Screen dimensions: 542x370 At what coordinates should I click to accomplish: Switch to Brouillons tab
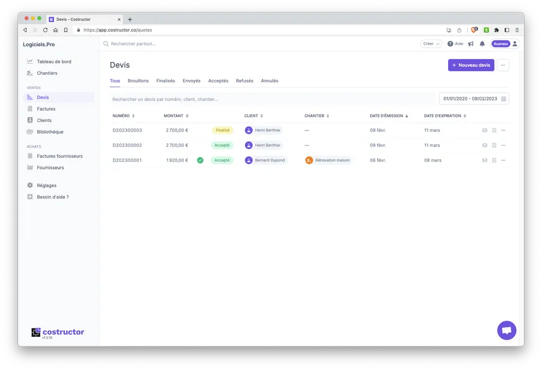pos(139,81)
